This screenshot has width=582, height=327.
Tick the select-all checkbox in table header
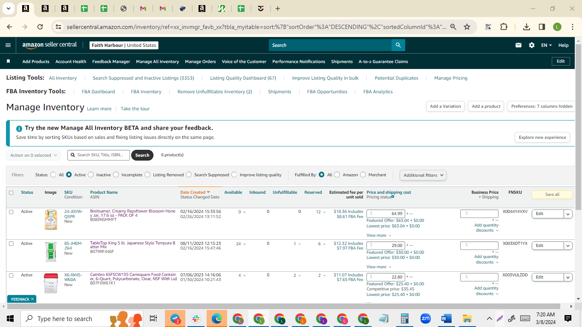11,193
